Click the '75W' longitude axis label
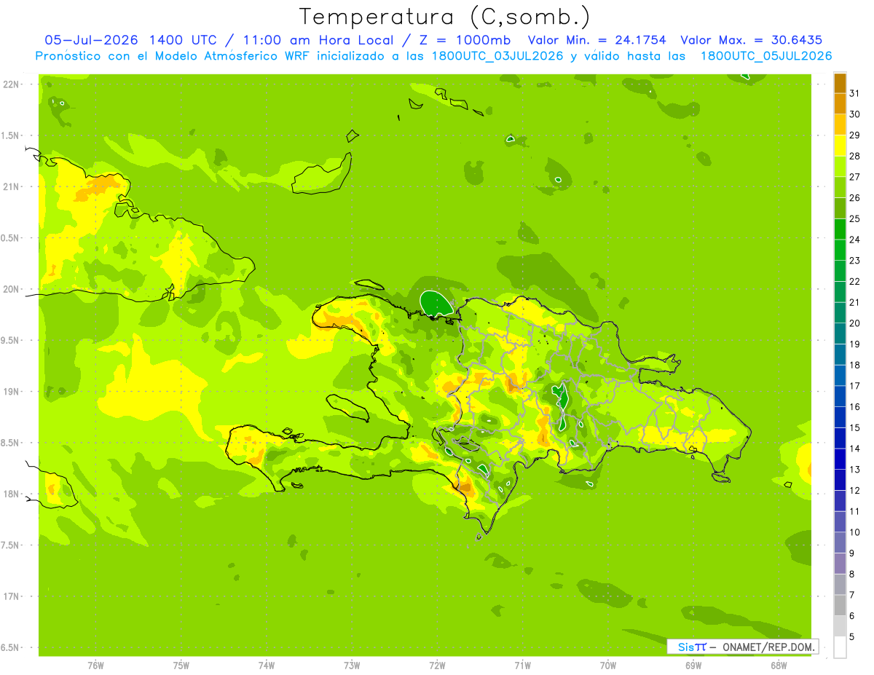Screen dimensions: 874x675 click(x=181, y=666)
